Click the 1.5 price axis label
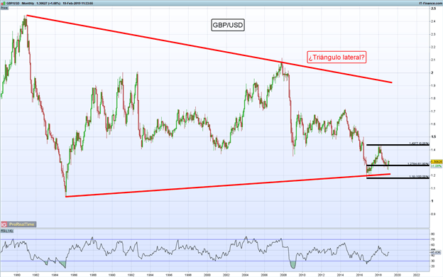The width and height of the screenshot is (443, 277). point(433,137)
